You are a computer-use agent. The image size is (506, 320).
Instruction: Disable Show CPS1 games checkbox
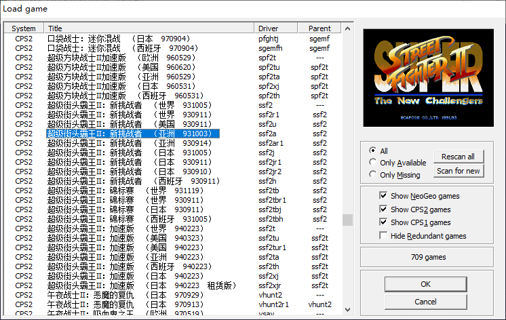[x=384, y=222]
